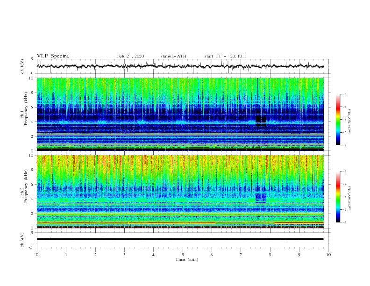The height and width of the screenshot is (286, 370).
Task: Click the '8' frequency tick on ch.1 axis
Action: (33, 93)
